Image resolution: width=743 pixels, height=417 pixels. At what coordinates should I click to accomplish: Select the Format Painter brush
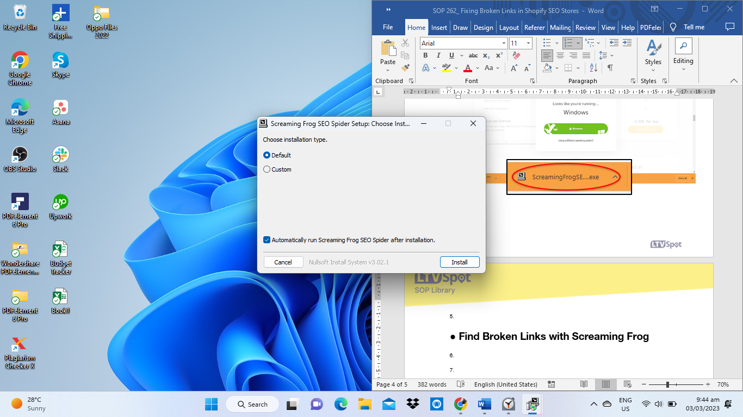[405, 67]
